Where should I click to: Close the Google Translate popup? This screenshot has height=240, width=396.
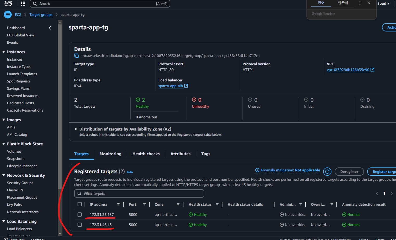click(369, 3)
